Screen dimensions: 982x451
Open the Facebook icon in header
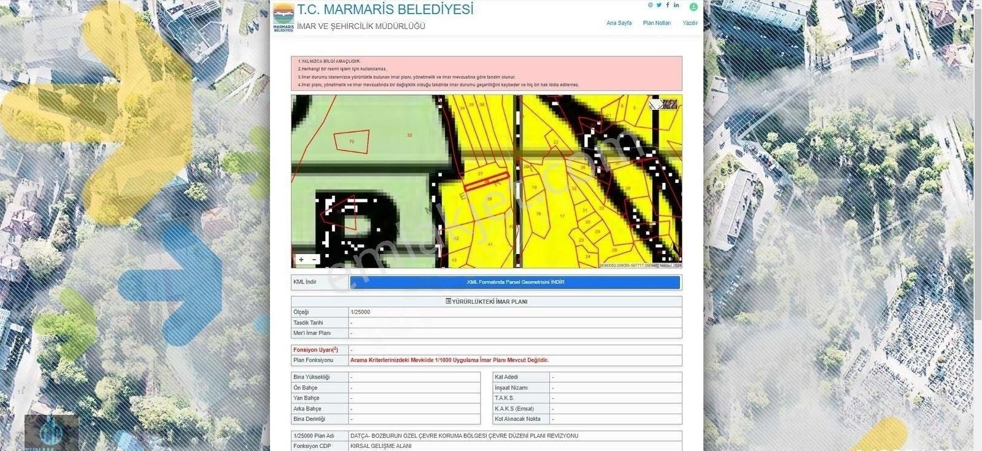pyautogui.click(x=668, y=5)
